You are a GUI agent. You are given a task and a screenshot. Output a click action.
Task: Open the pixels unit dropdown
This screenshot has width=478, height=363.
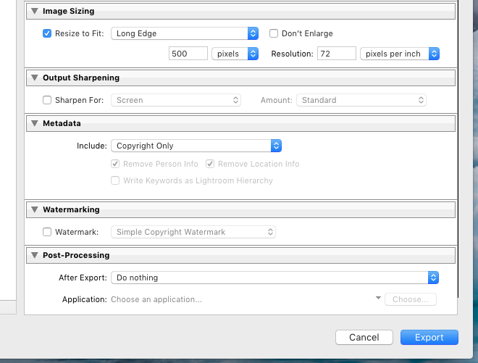[235, 54]
